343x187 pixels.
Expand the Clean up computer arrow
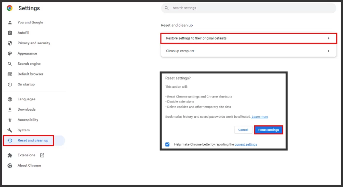[x=329, y=51]
